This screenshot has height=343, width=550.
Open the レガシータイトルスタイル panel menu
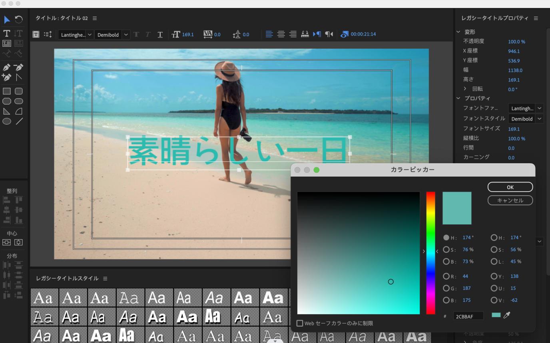105,279
